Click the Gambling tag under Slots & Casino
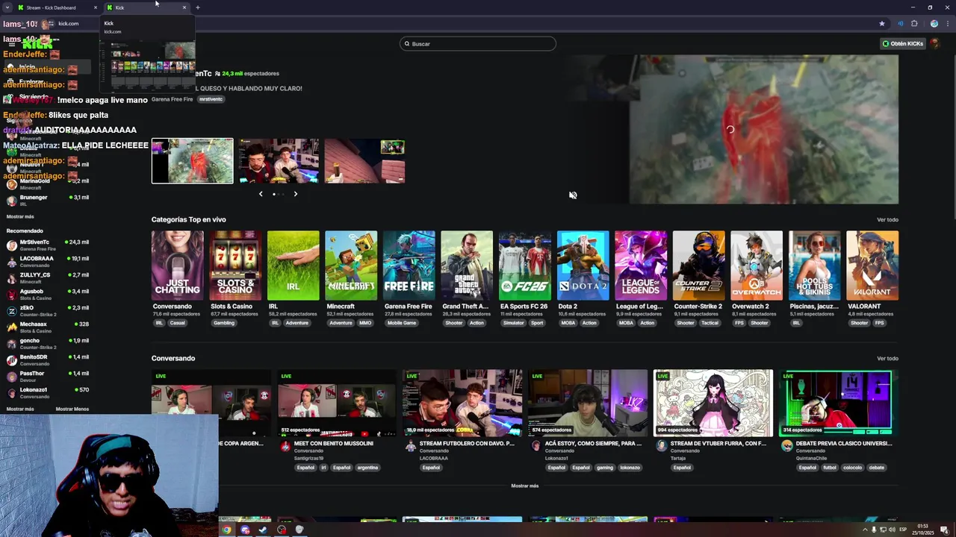This screenshot has width=956, height=537. click(x=223, y=323)
